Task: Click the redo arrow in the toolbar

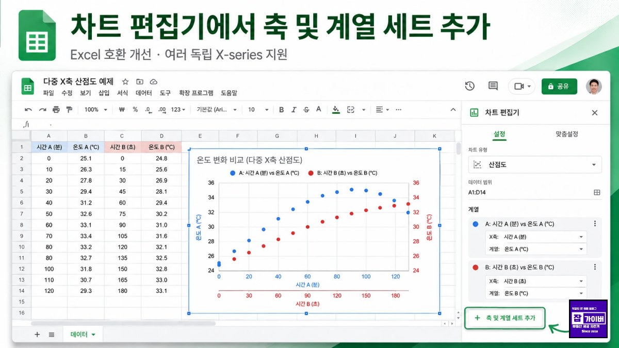Action: 42,110
